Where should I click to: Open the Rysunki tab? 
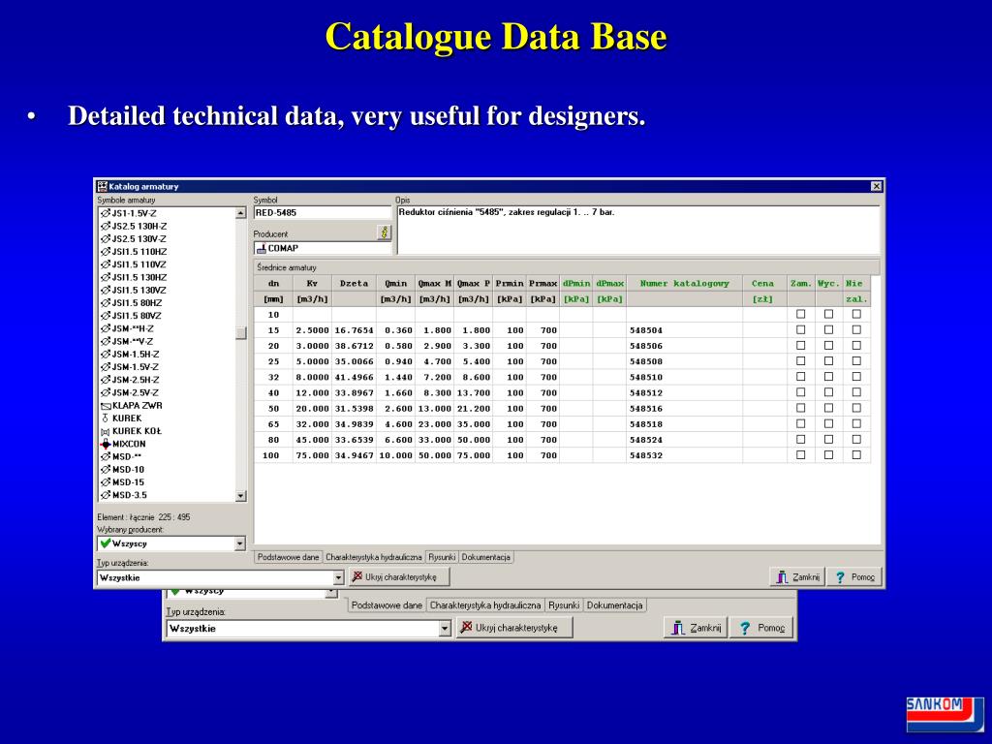442,557
